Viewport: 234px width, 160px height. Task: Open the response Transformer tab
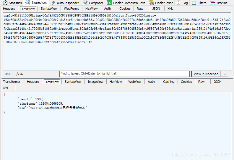(x=12, y=82)
